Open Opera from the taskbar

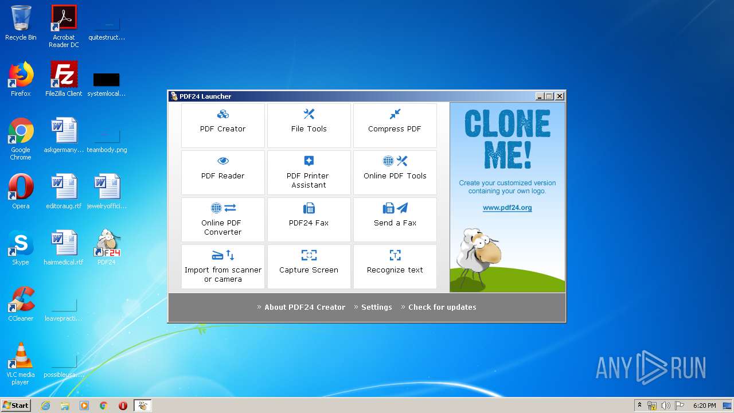coord(123,406)
